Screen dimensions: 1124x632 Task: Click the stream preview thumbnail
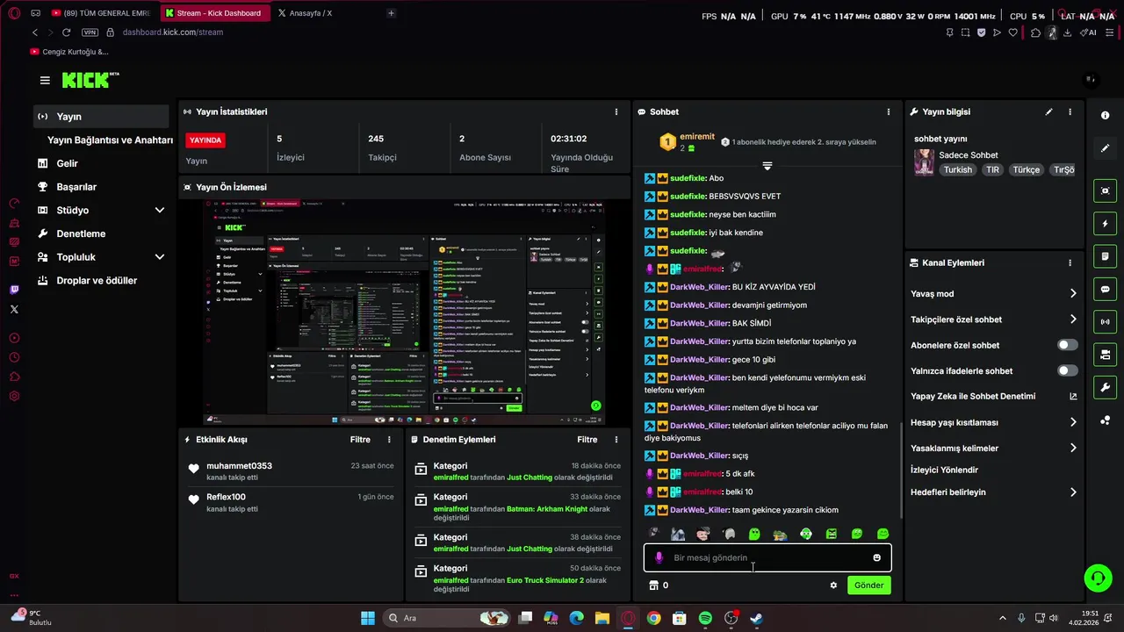[405, 312]
